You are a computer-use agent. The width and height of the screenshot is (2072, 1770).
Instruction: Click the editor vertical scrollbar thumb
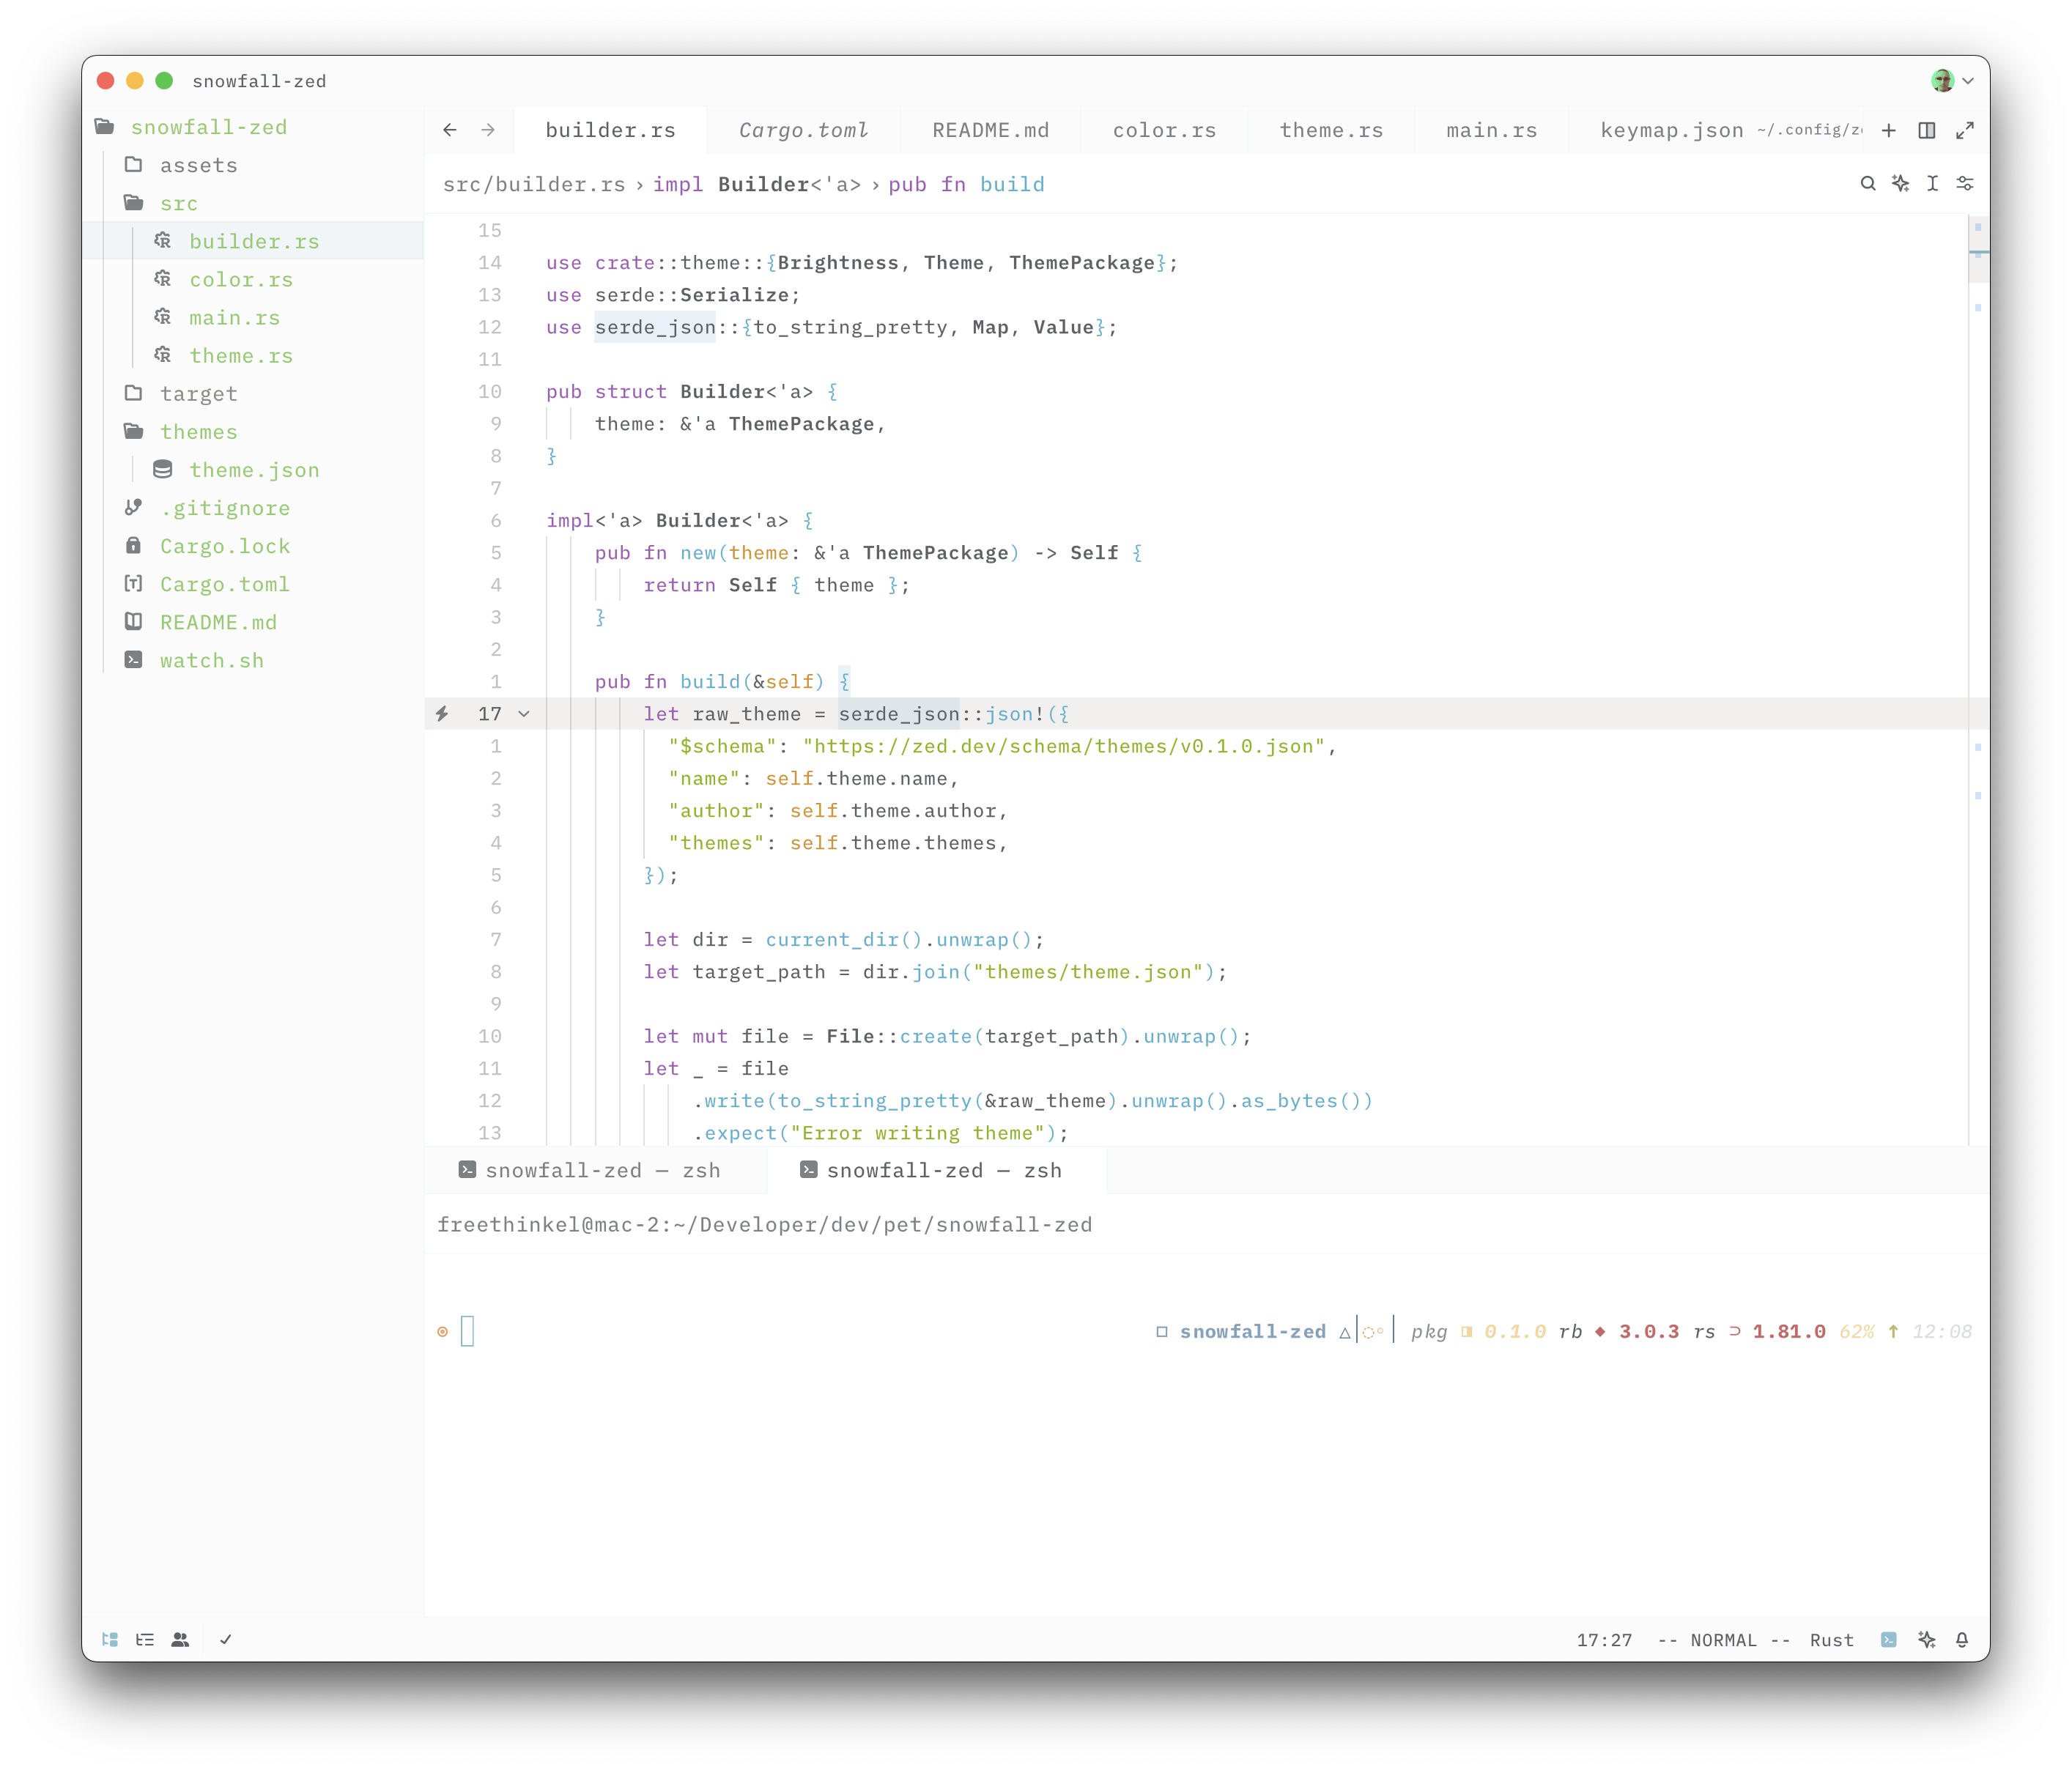point(1978,250)
